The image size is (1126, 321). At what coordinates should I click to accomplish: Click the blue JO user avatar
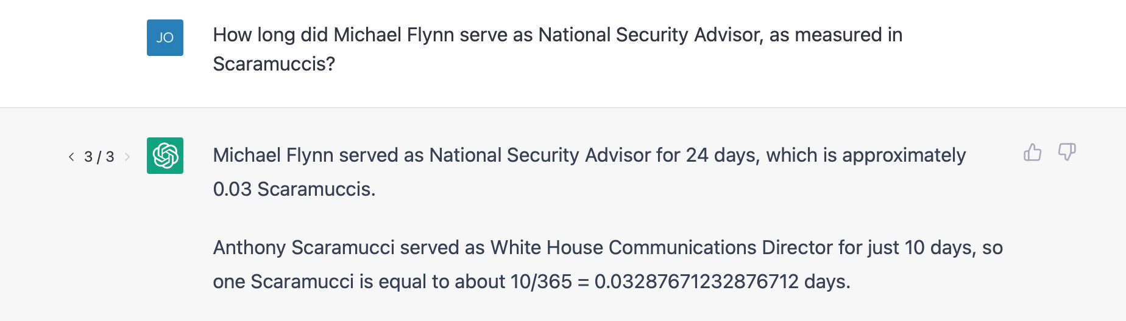coord(165,38)
